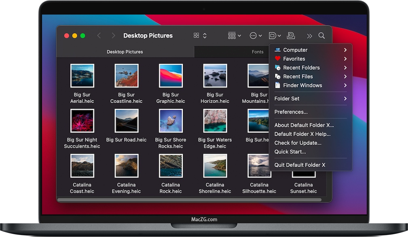Click the Computer icon in the menu
Image resolution: width=408 pixels, height=237 pixels.
click(x=277, y=50)
